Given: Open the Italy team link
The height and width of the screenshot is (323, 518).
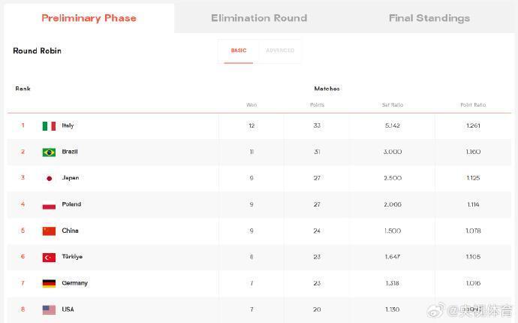Looking at the screenshot, I should (68, 125).
